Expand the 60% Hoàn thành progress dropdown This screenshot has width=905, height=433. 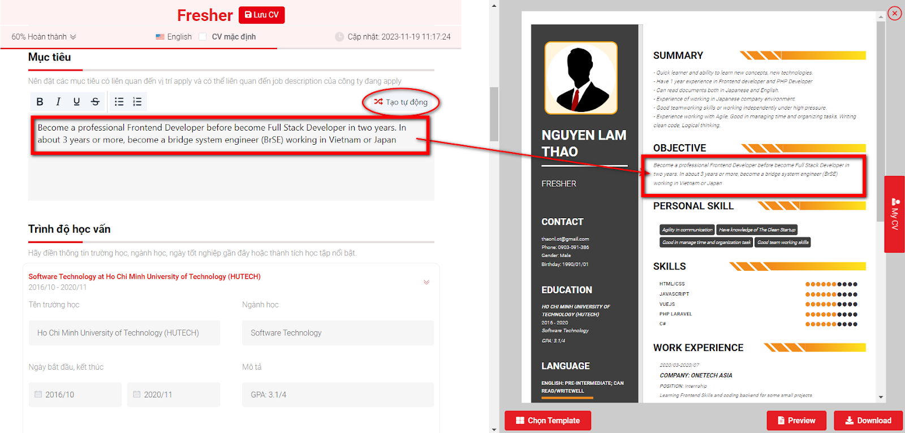pos(44,37)
